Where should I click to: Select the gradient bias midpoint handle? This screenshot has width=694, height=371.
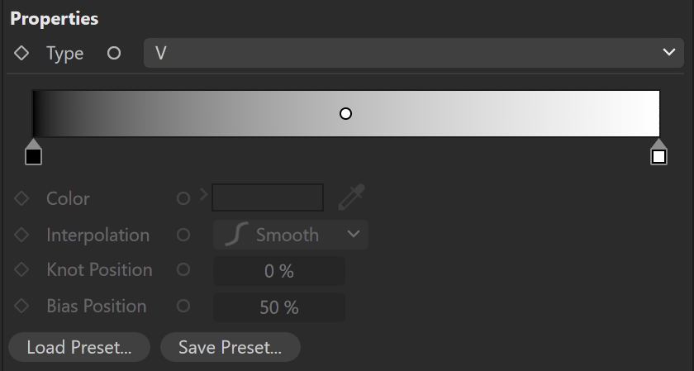345,114
